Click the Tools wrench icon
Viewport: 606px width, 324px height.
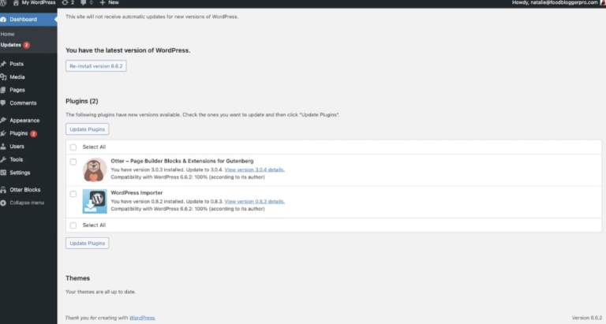4,159
